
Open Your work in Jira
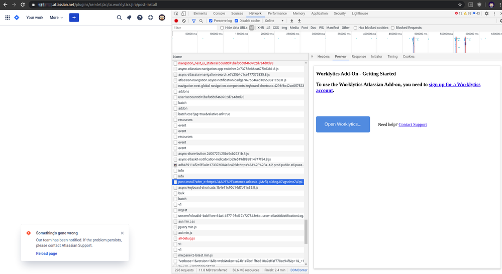(35, 18)
